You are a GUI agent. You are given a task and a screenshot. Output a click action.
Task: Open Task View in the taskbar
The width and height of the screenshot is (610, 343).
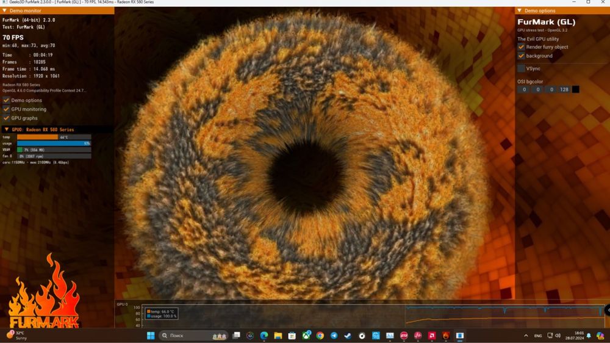coord(236,335)
